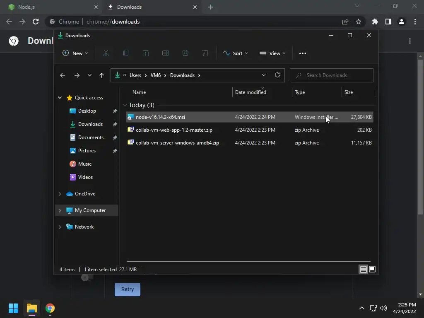Open Chrome three-dot main menu

point(415,22)
